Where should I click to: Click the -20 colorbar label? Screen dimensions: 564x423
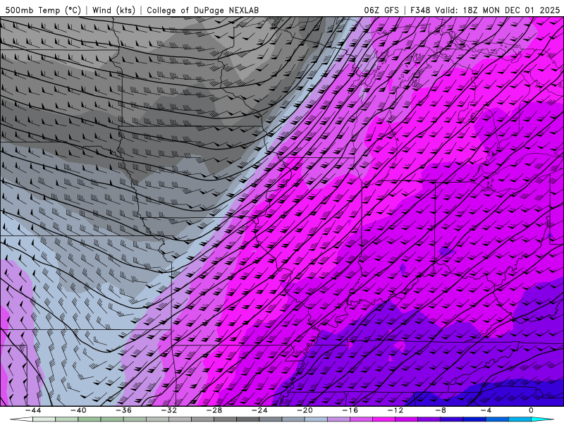305,410
